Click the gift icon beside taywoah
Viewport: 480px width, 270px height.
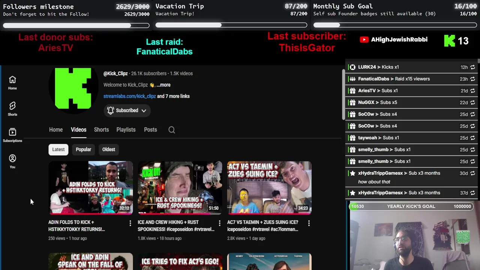point(352,138)
